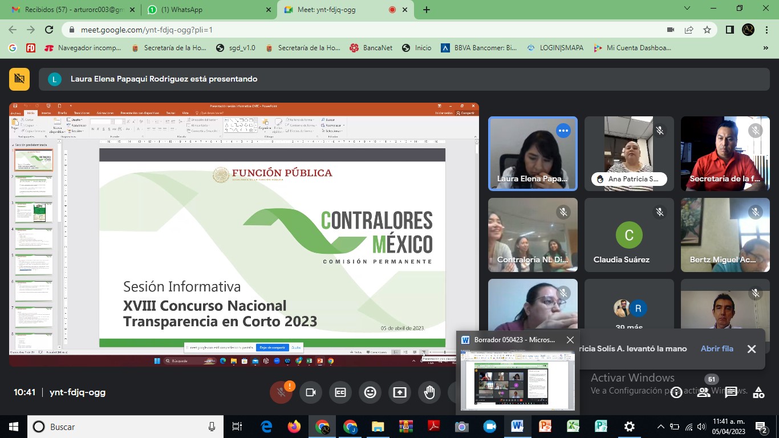Open the Windows Start menu

13,427
